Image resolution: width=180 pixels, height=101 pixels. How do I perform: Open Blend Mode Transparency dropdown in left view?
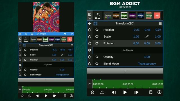(x=62, y=75)
